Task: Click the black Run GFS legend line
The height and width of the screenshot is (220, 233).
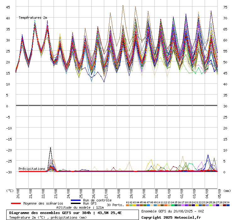Action: 76,203
